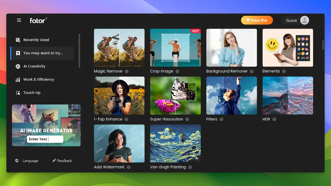The width and height of the screenshot is (331, 186).
Task: Click the globe icon beside Language
Action: point(17,161)
